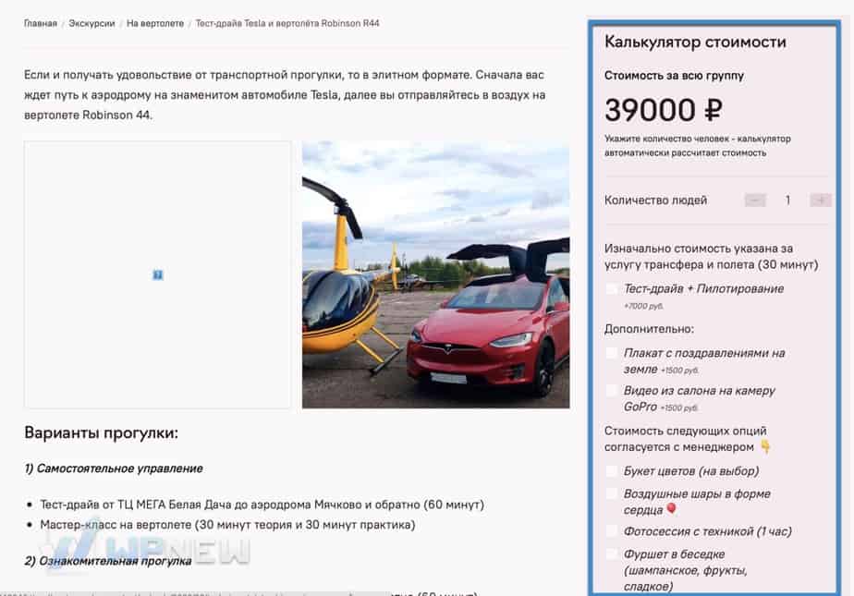Select the Tesla and Robinson R44 breadcrumb
The width and height of the screenshot is (854, 596).
tap(287, 23)
